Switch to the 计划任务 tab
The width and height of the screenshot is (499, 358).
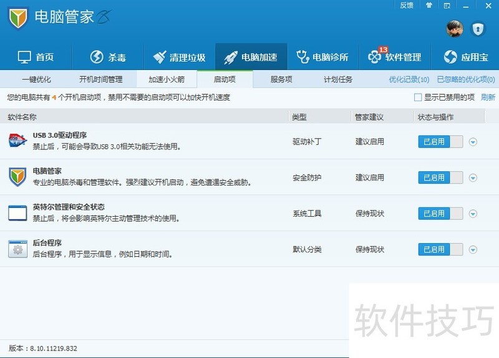click(x=338, y=79)
